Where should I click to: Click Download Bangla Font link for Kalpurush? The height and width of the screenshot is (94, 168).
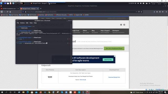click(x=114, y=77)
